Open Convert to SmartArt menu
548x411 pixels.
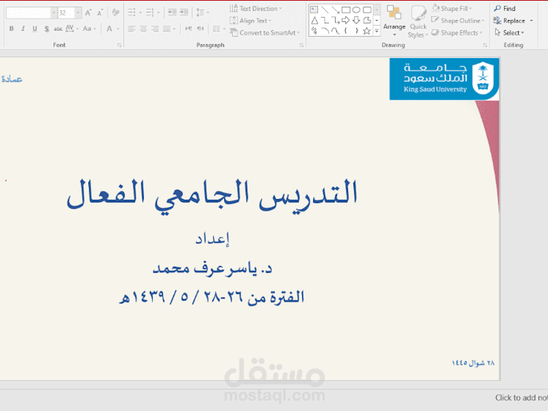(265, 33)
